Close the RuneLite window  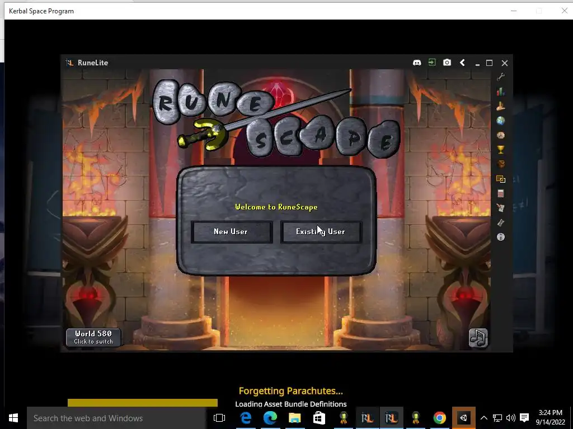point(505,63)
